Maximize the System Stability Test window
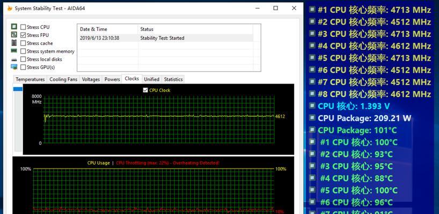The height and width of the screenshot is (214, 439). click(275, 8)
